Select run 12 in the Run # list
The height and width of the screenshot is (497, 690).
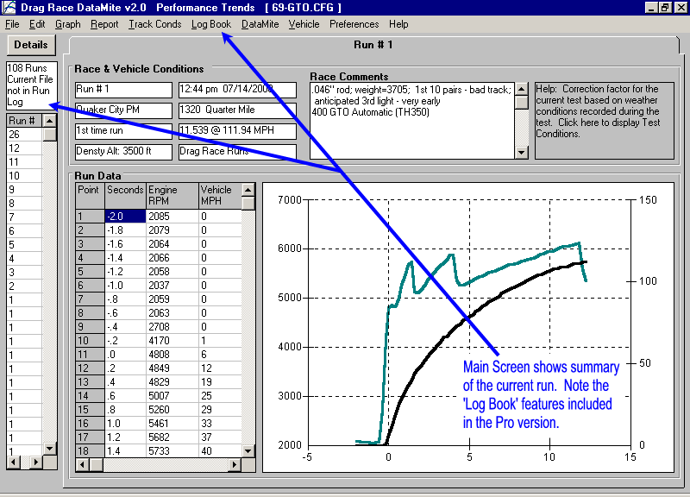[24, 148]
